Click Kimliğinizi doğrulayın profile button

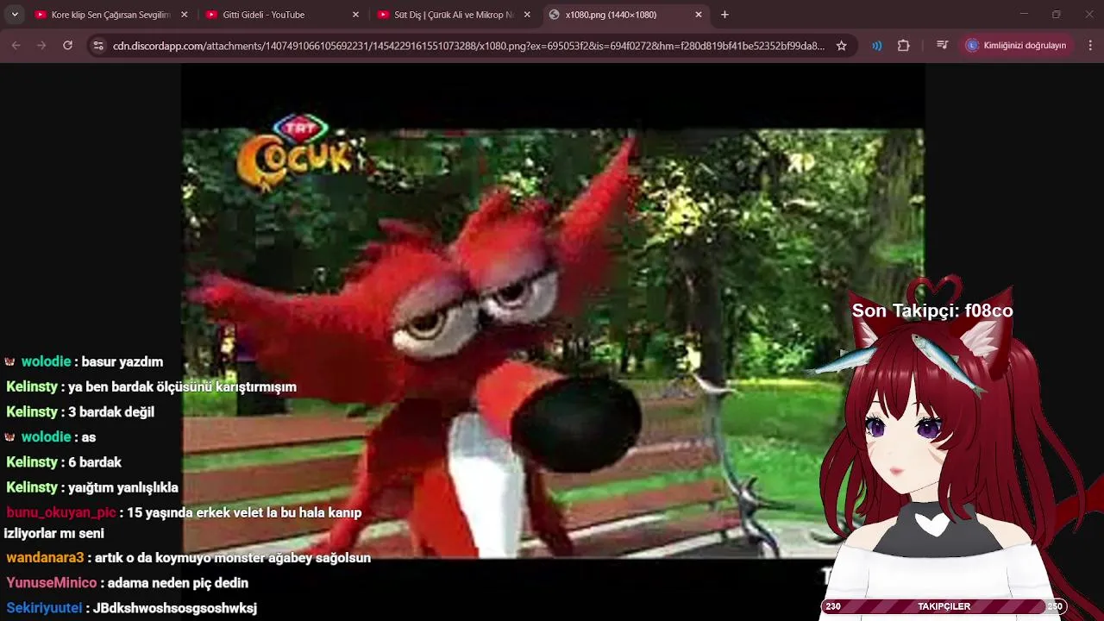point(1017,46)
